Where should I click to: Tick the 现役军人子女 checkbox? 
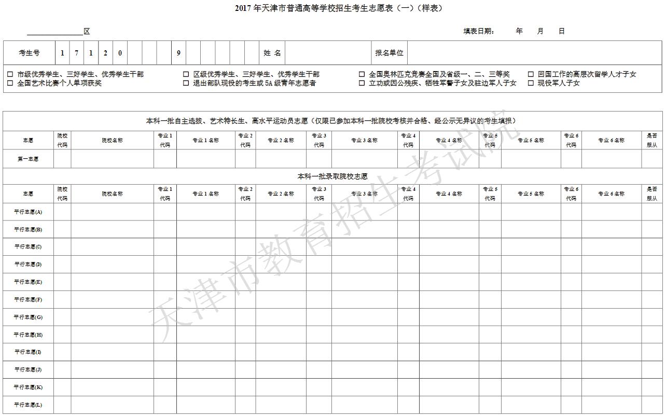(x=531, y=83)
